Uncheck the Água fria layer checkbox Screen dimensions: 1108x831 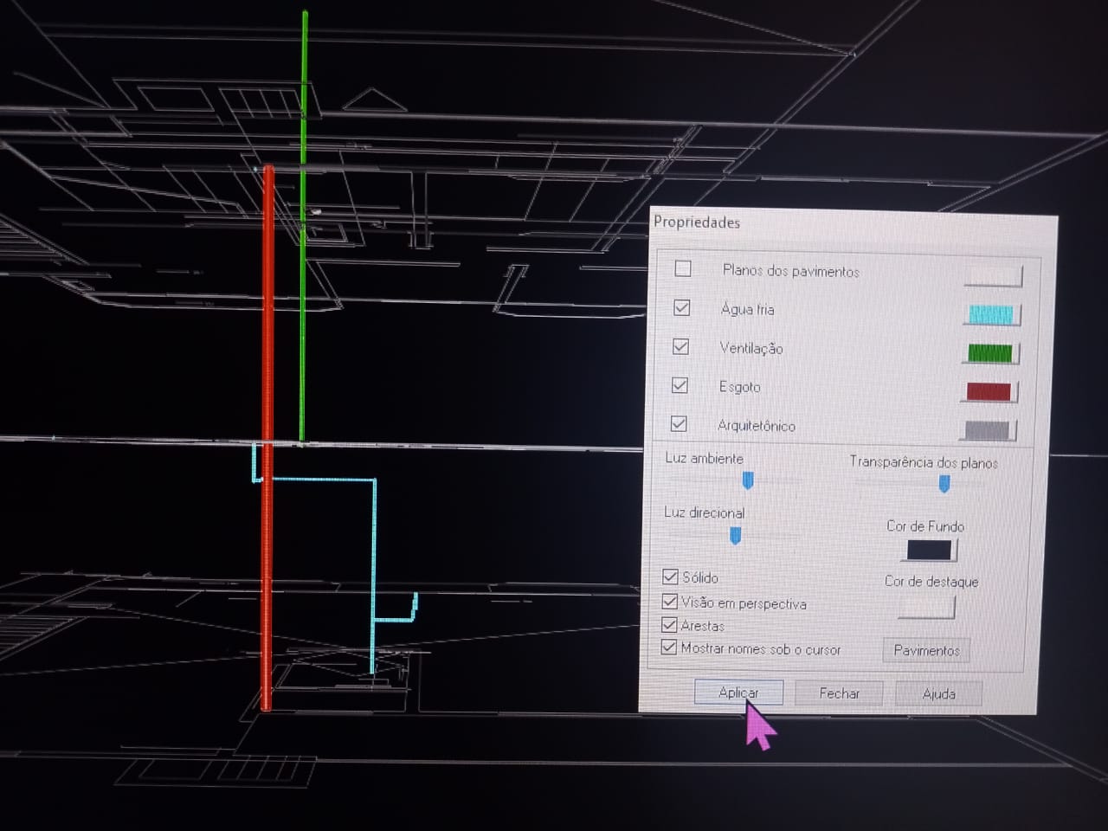(682, 307)
